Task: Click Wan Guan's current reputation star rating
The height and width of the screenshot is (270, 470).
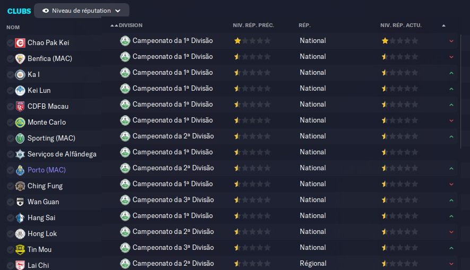Action: pos(399,200)
